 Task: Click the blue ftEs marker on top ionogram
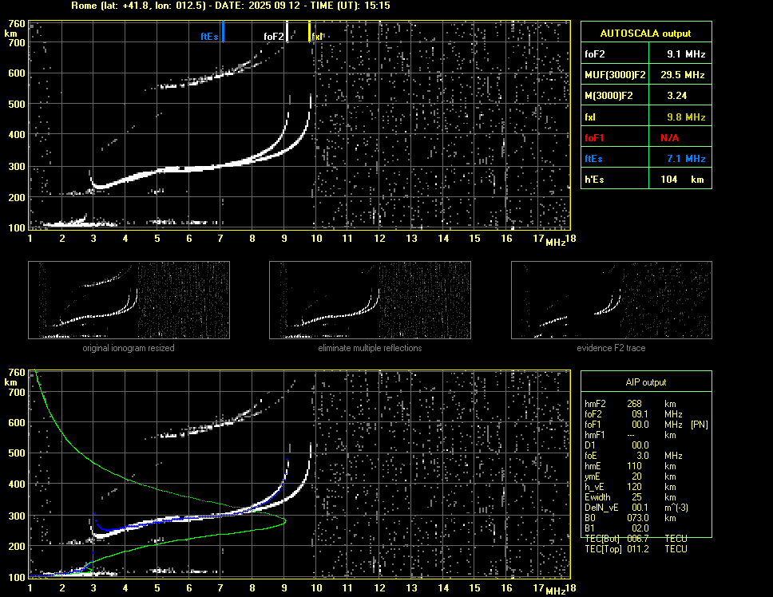click(x=223, y=31)
